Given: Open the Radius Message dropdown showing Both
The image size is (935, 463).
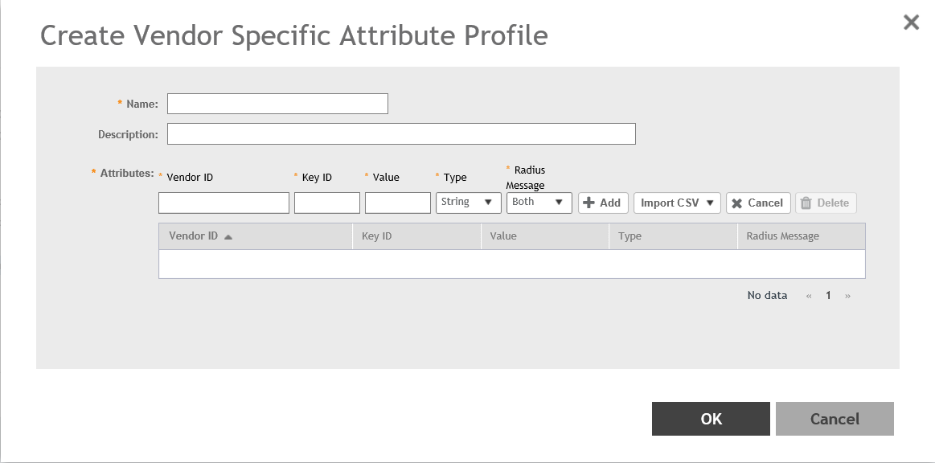Looking at the screenshot, I should pyautogui.click(x=539, y=202).
